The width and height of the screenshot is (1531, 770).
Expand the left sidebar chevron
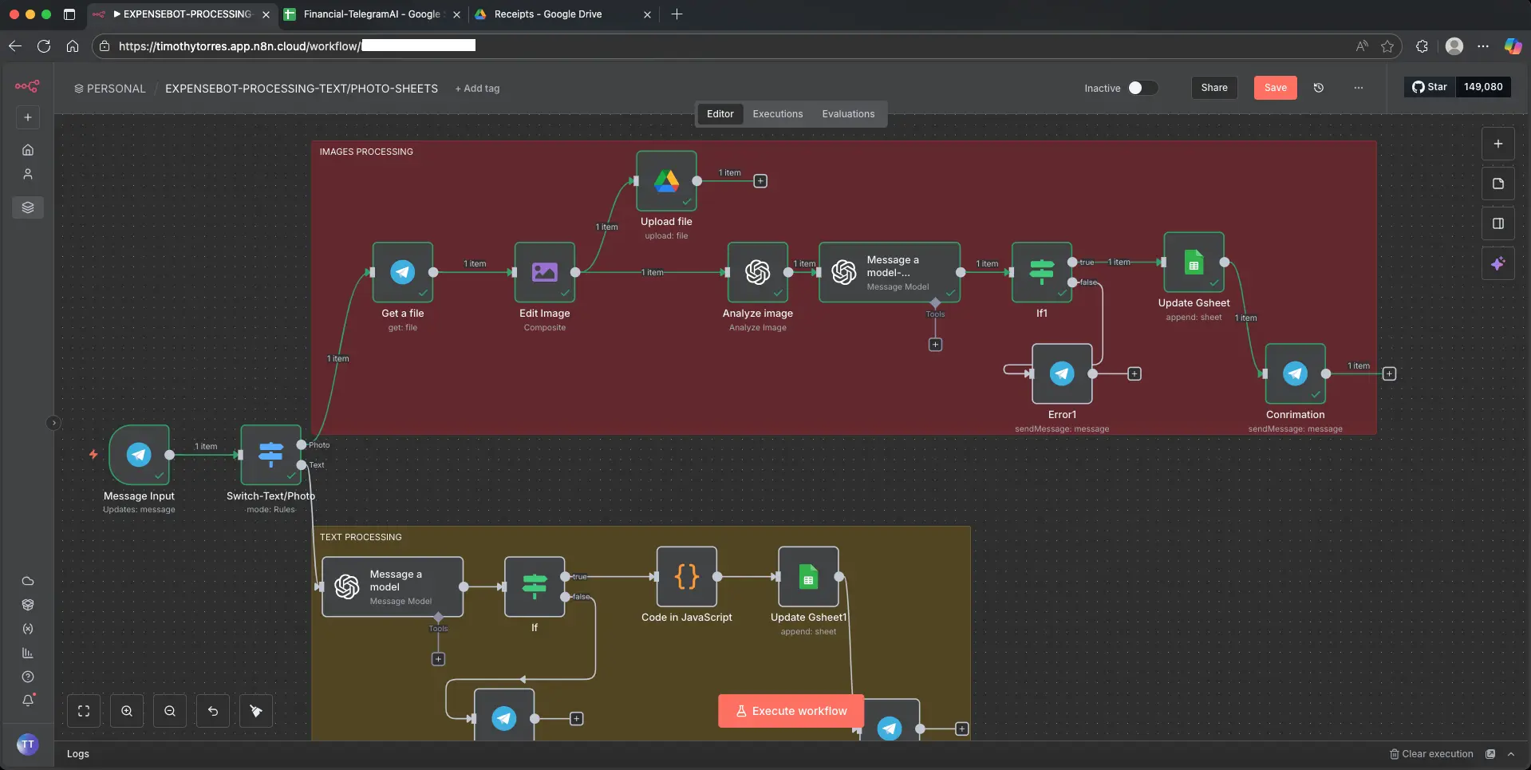tap(53, 423)
